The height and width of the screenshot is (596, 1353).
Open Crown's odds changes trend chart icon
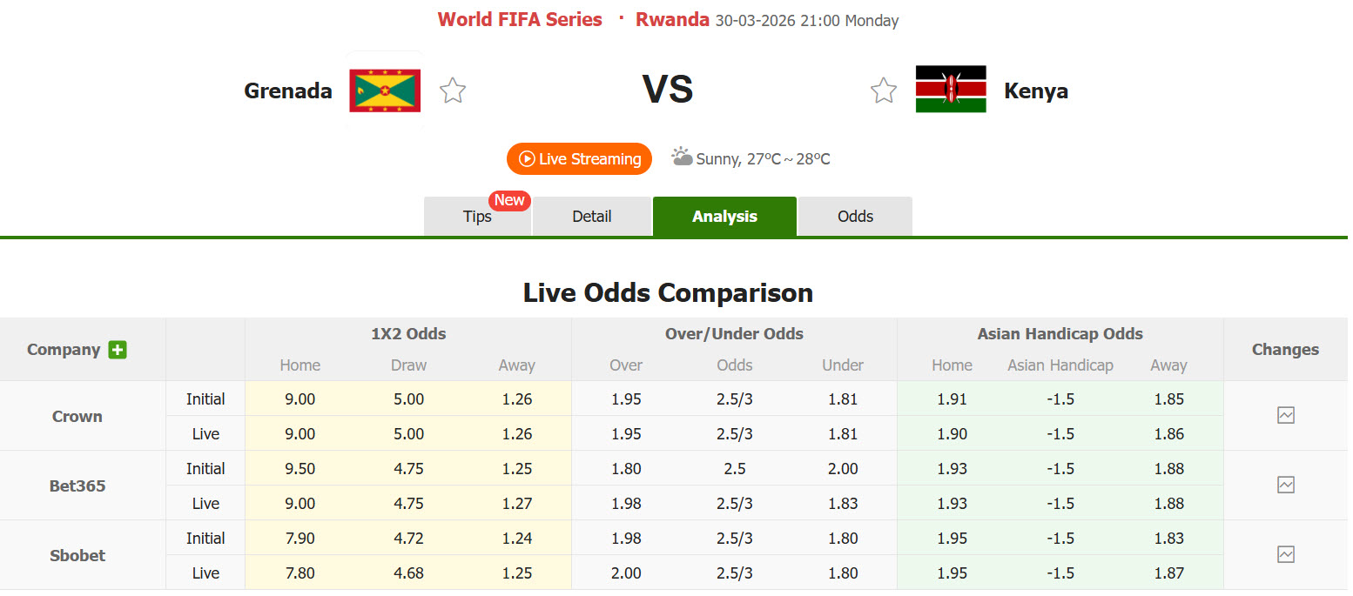click(1286, 415)
